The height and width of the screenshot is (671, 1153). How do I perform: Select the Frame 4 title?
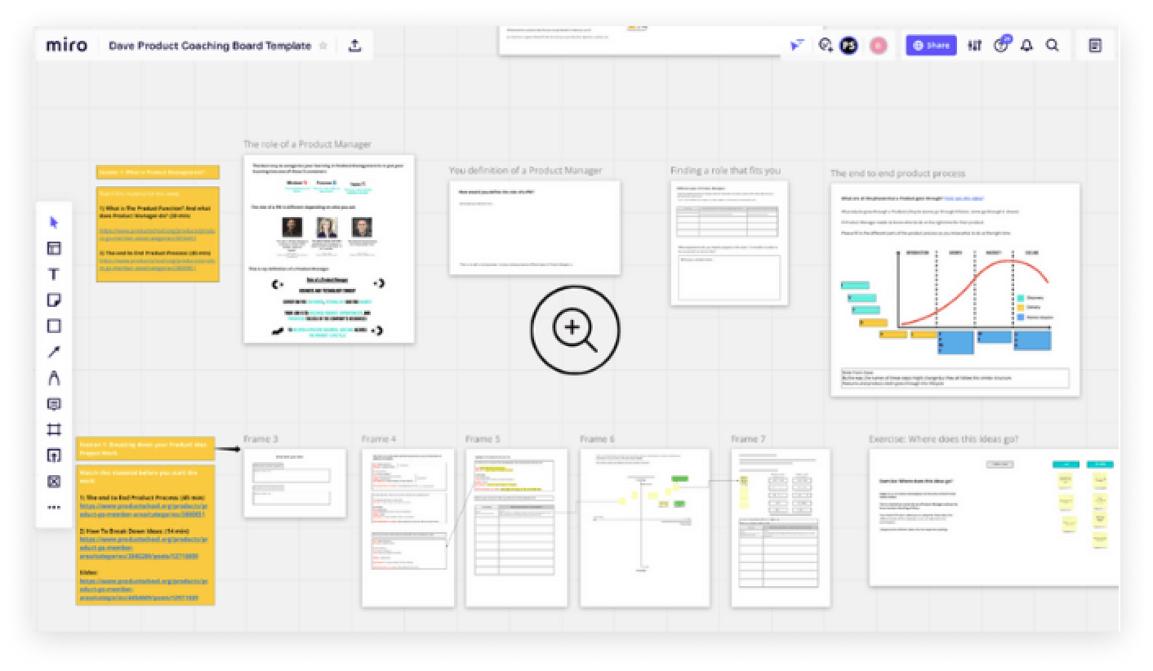tap(379, 439)
